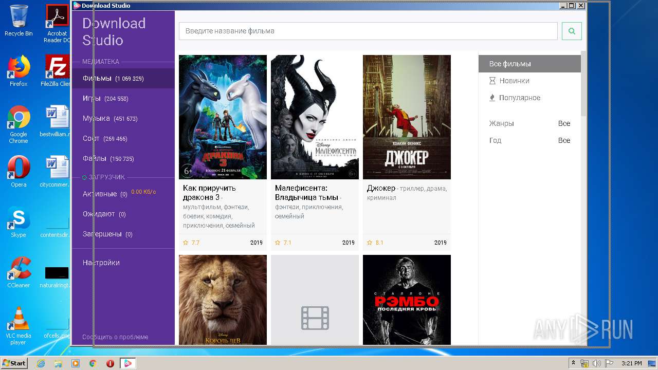The image size is (658, 370).
Task: Open the placeholder film-strip movie card
Action: coord(315,300)
